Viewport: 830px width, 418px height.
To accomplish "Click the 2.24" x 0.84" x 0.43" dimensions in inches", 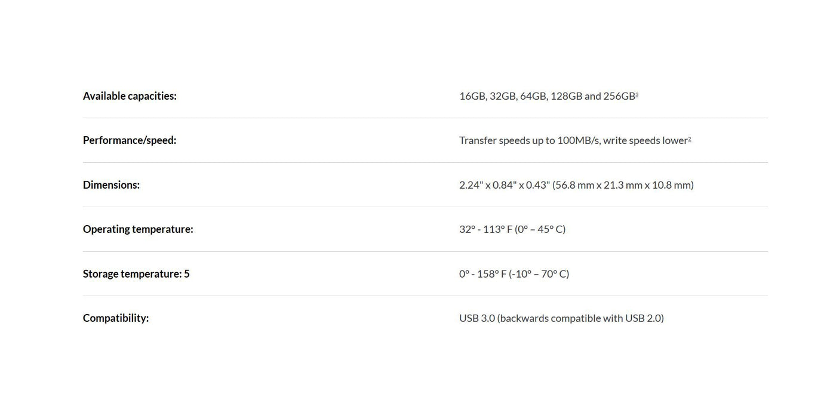I will click(x=504, y=185).
